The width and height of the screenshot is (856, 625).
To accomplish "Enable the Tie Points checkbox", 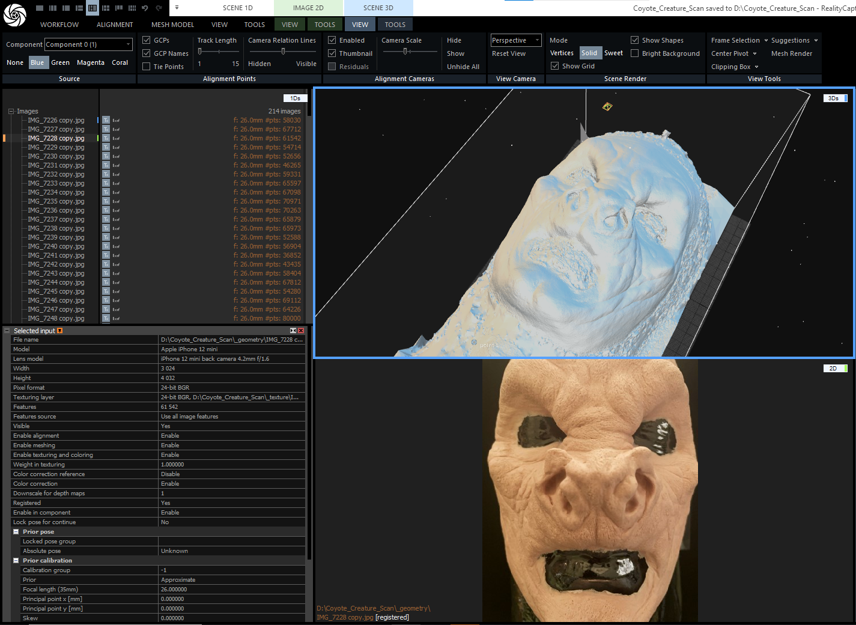I will click(x=146, y=67).
